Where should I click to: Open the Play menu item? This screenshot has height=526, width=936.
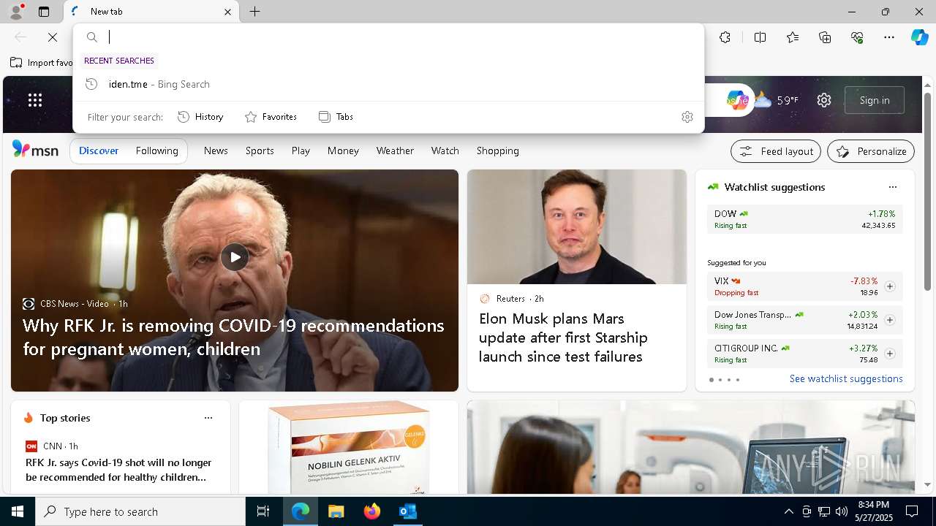[301, 150]
